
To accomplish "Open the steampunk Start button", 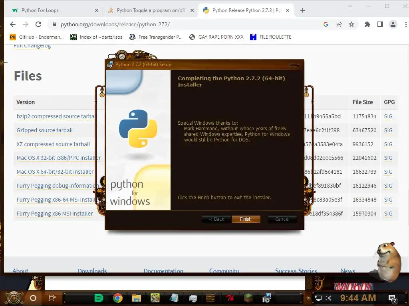I will point(14,298).
